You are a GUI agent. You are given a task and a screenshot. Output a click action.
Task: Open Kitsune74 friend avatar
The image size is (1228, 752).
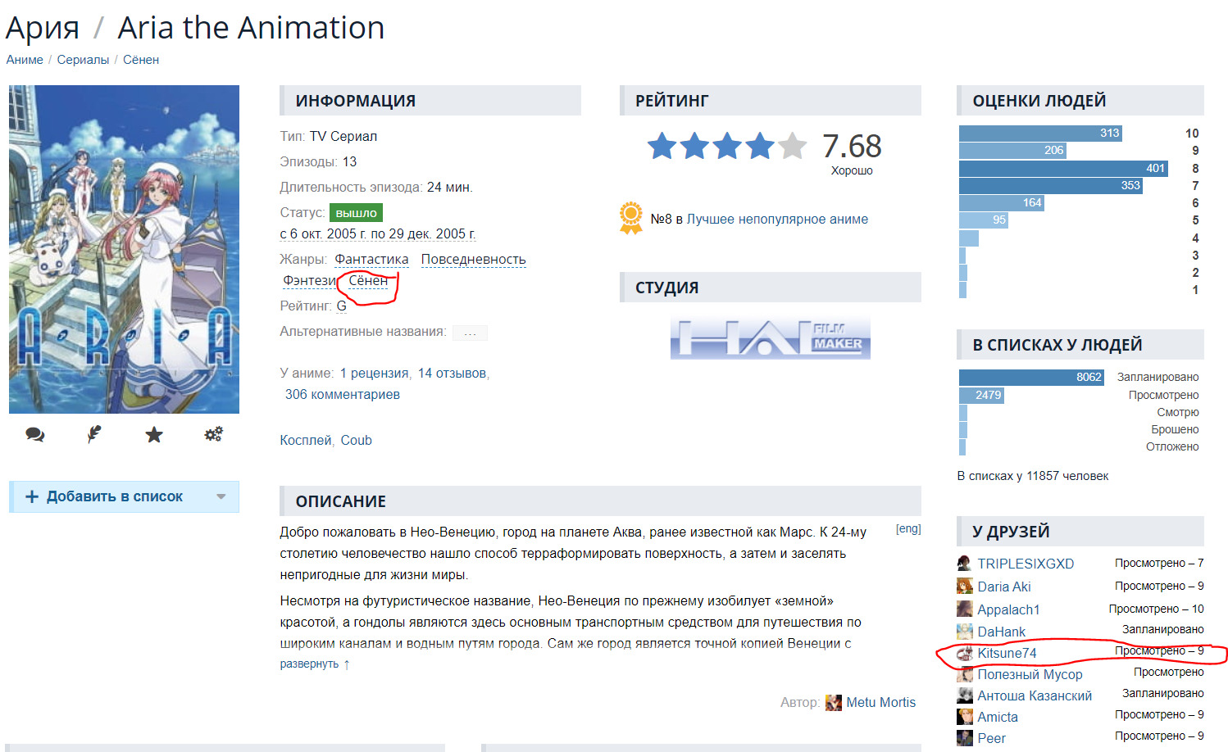coord(965,653)
